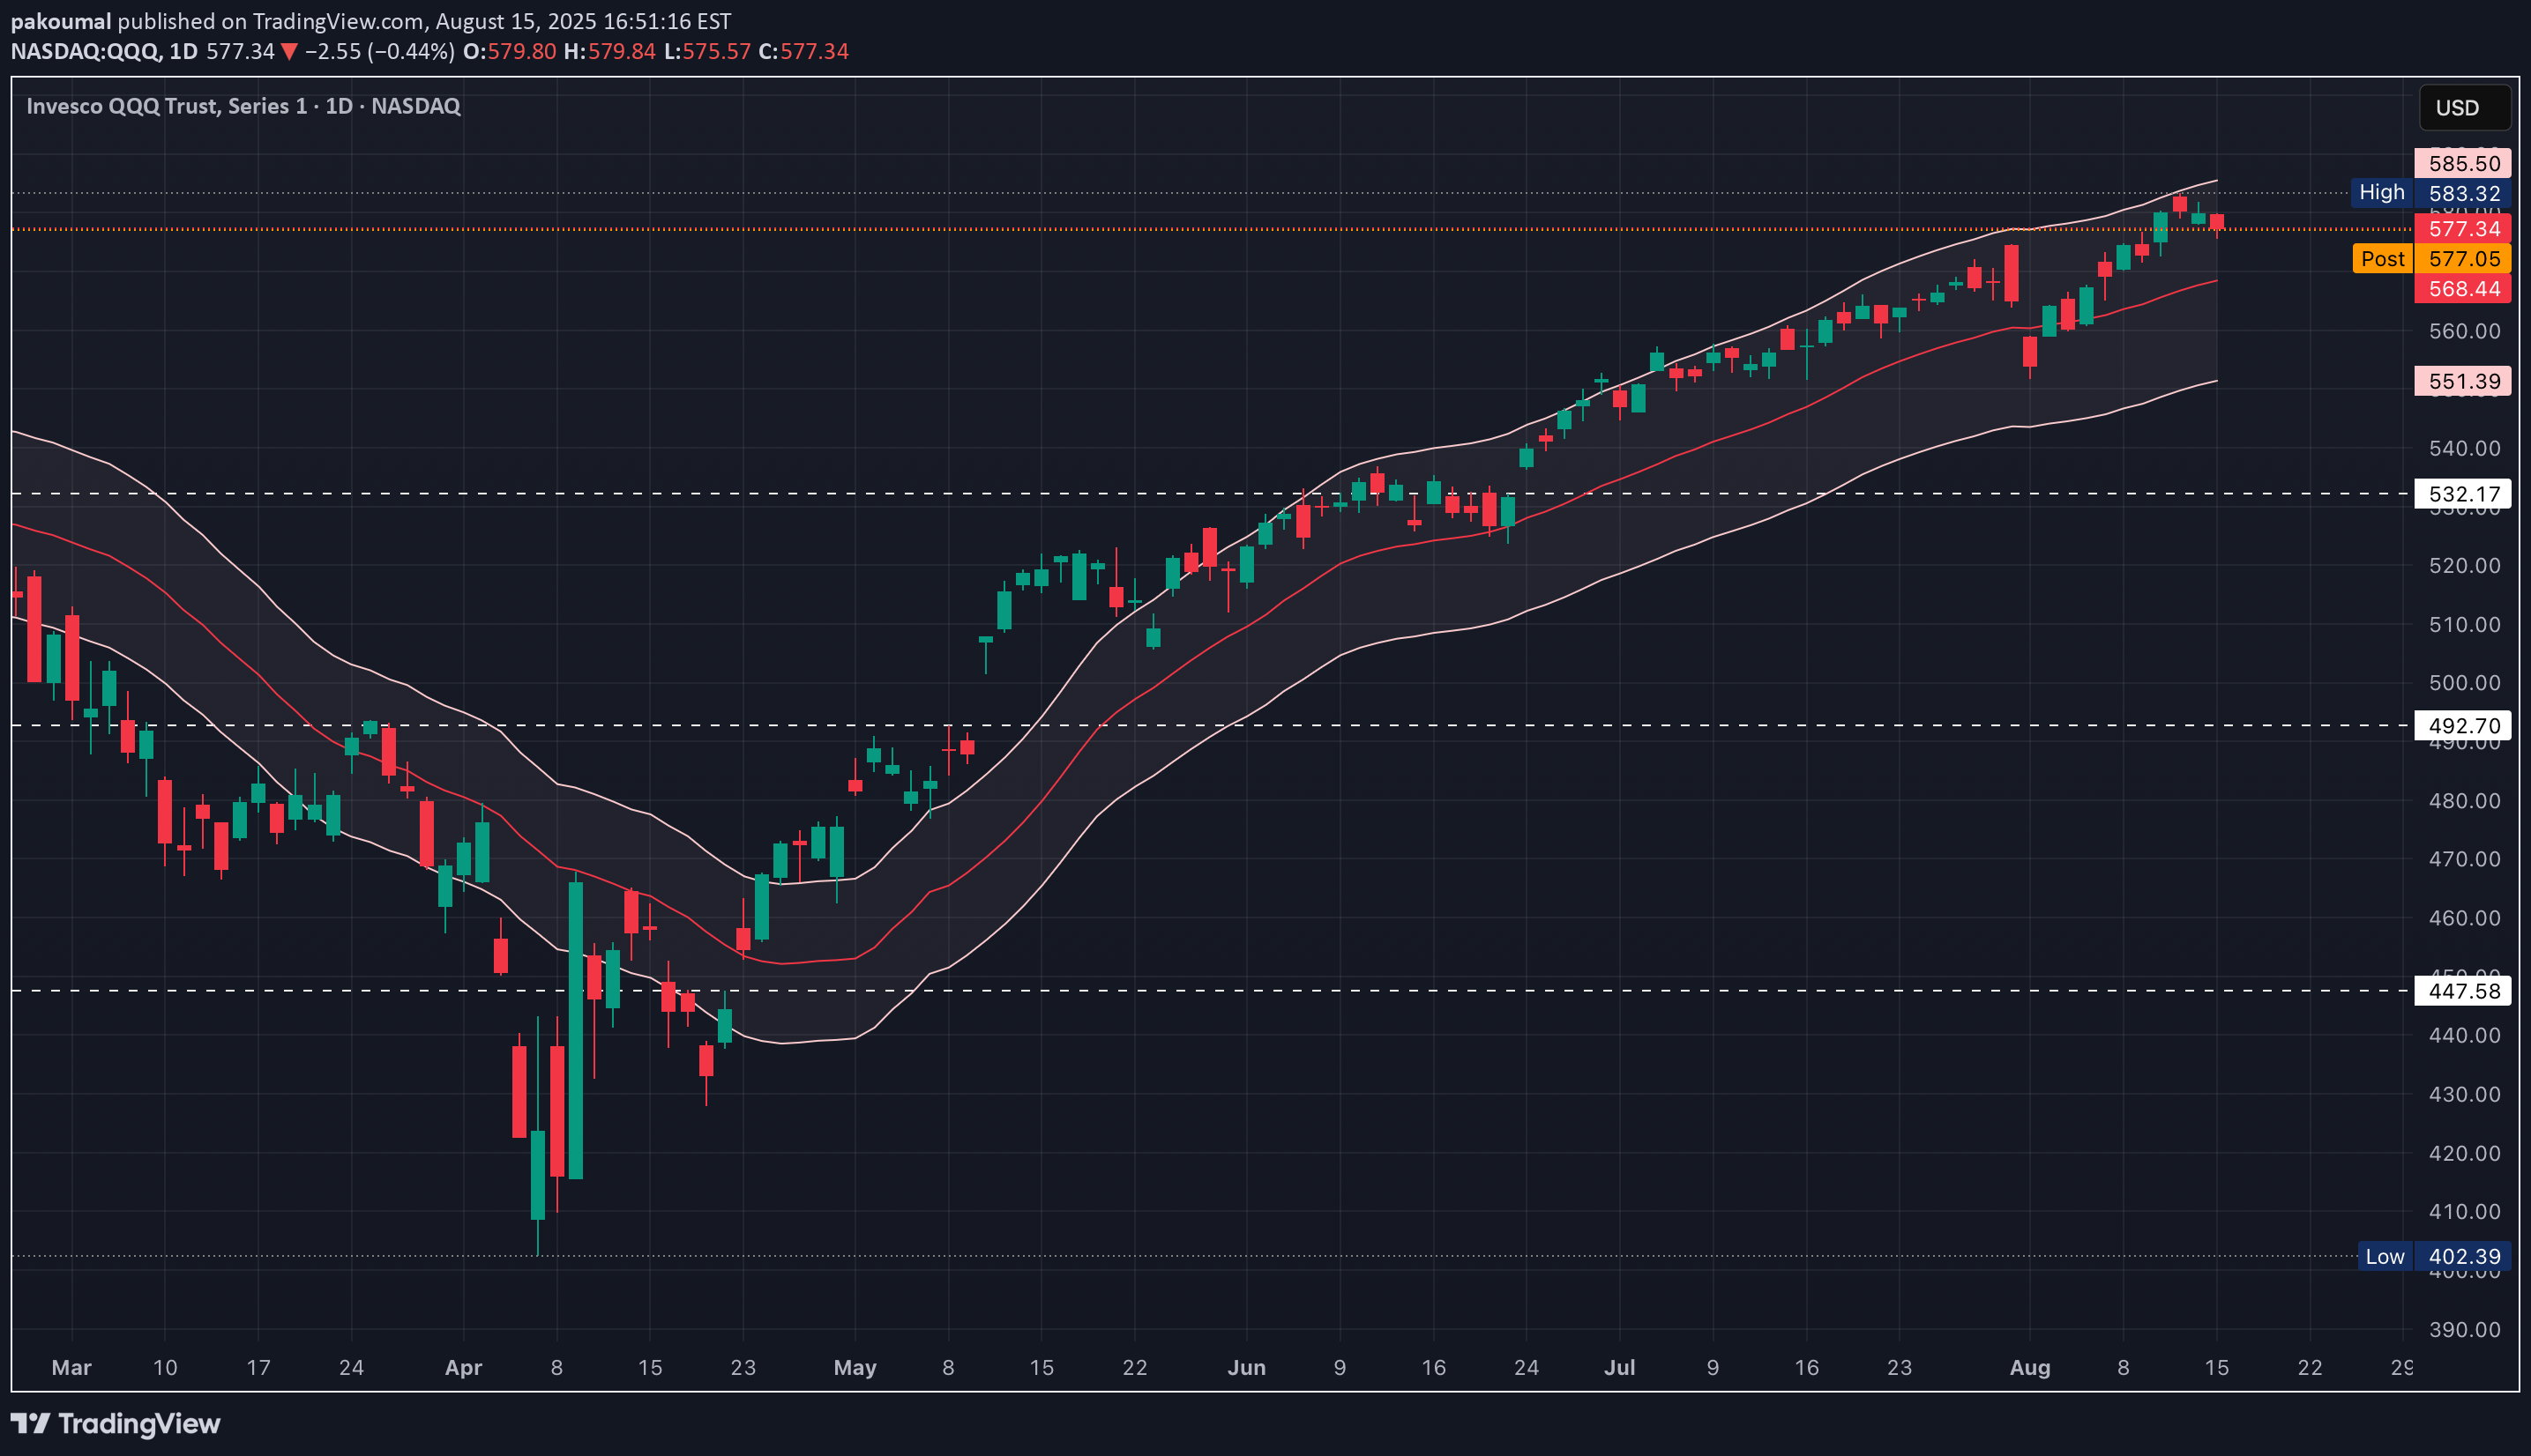Click the Mar label on time axis

[71, 1367]
